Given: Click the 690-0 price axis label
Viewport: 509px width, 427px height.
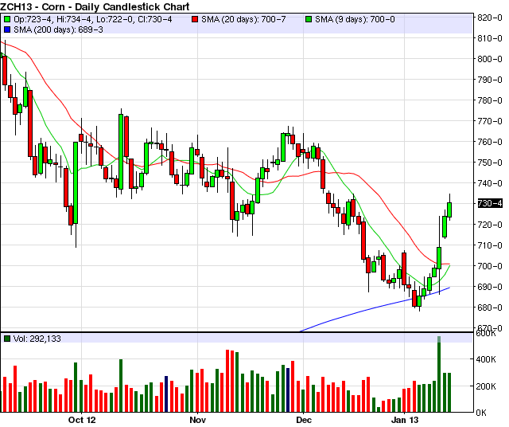Looking at the screenshot, I should point(490,287).
